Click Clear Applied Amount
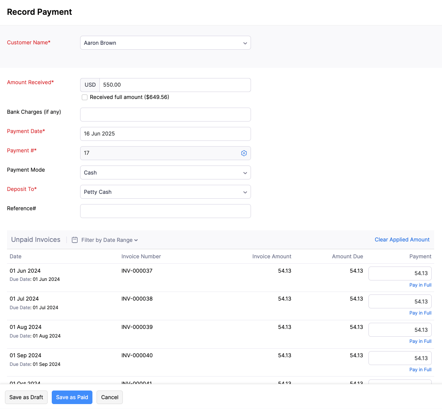This screenshot has height=409, width=442. click(402, 239)
